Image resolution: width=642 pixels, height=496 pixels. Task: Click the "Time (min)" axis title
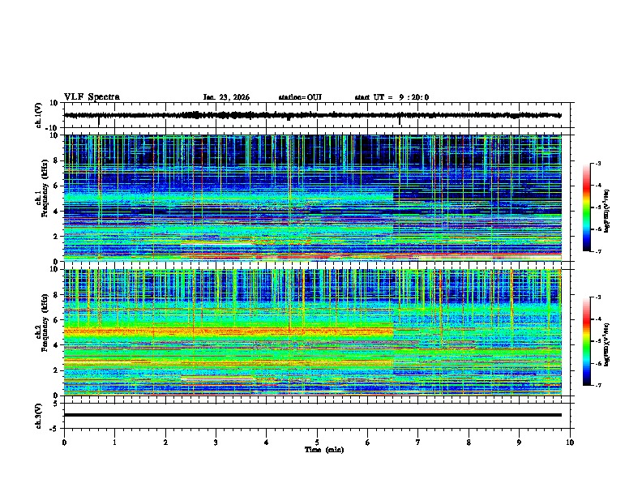tap(324, 450)
